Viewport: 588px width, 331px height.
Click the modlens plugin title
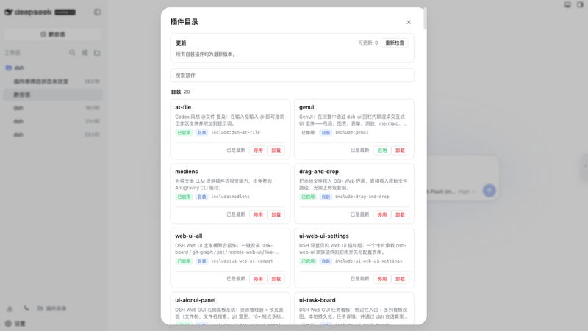pos(187,172)
